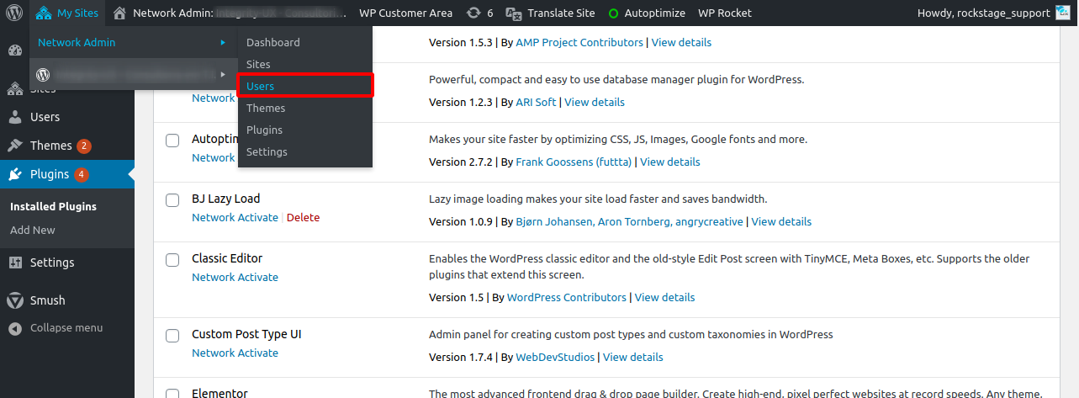Screen dimensions: 1079x398
Task: Select Network Admin in My Sites flyout
Action: 77,42
